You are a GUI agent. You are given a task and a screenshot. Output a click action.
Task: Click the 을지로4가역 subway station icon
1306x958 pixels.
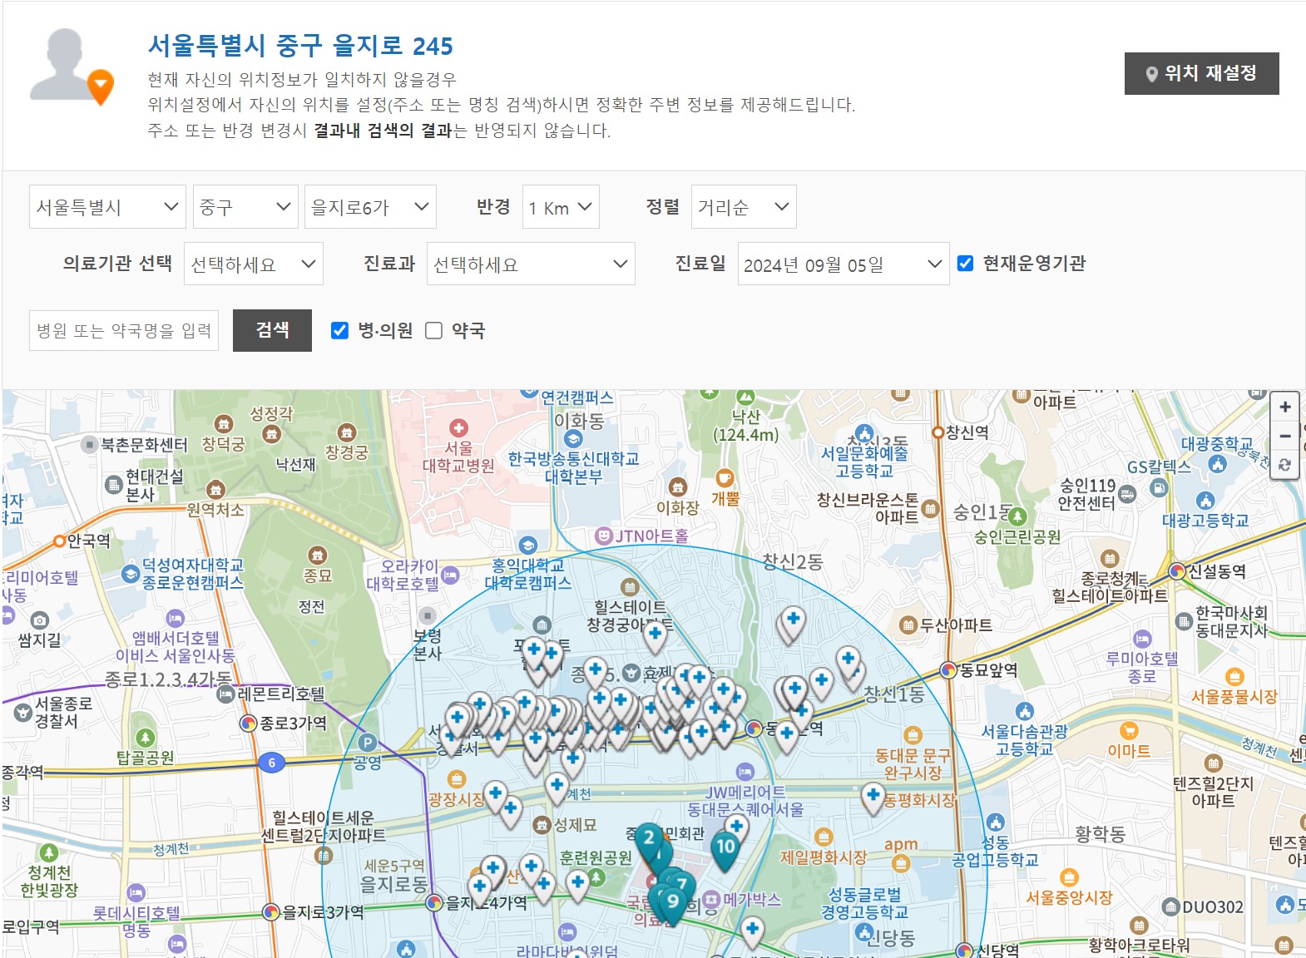click(x=433, y=902)
